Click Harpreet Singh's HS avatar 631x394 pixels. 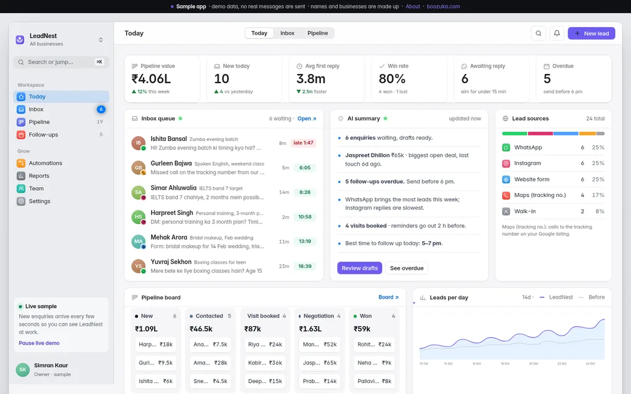(139, 217)
